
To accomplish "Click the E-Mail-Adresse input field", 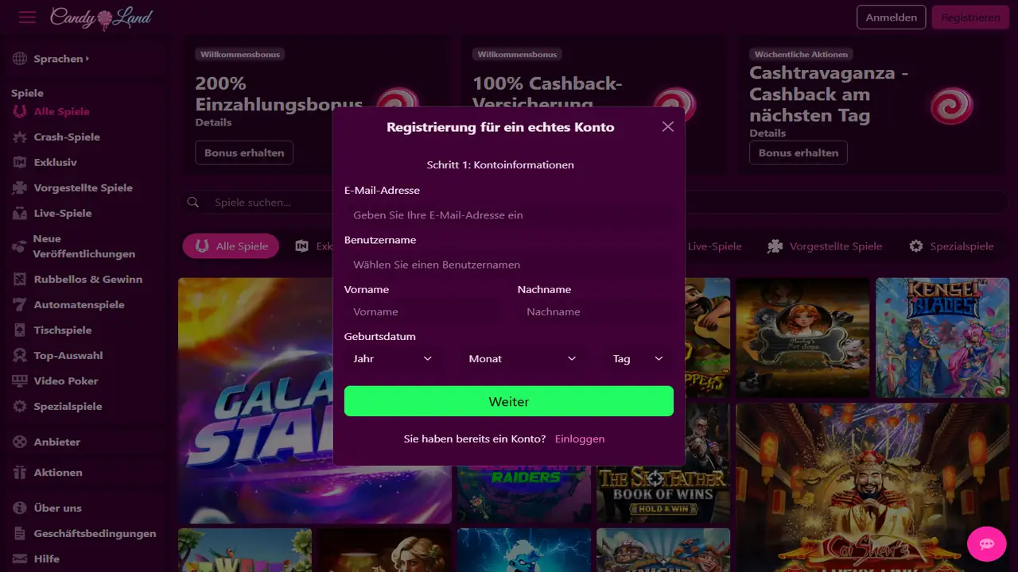I will pyautogui.click(x=509, y=215).
